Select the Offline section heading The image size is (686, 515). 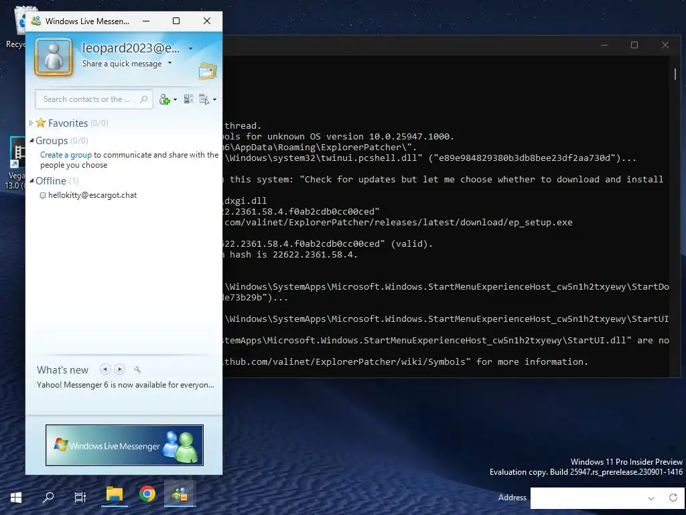pos(51,181)
